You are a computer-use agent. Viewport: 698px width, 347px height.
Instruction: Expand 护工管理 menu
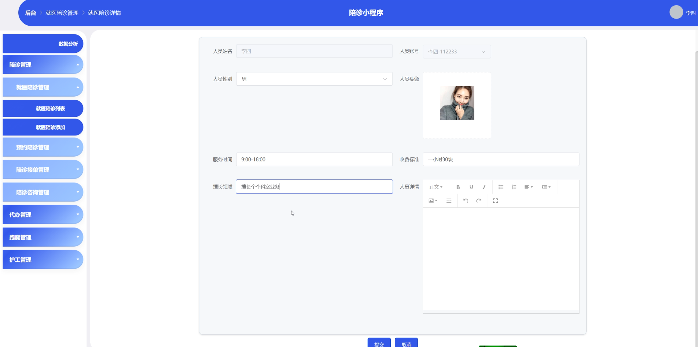pos(43,260)
